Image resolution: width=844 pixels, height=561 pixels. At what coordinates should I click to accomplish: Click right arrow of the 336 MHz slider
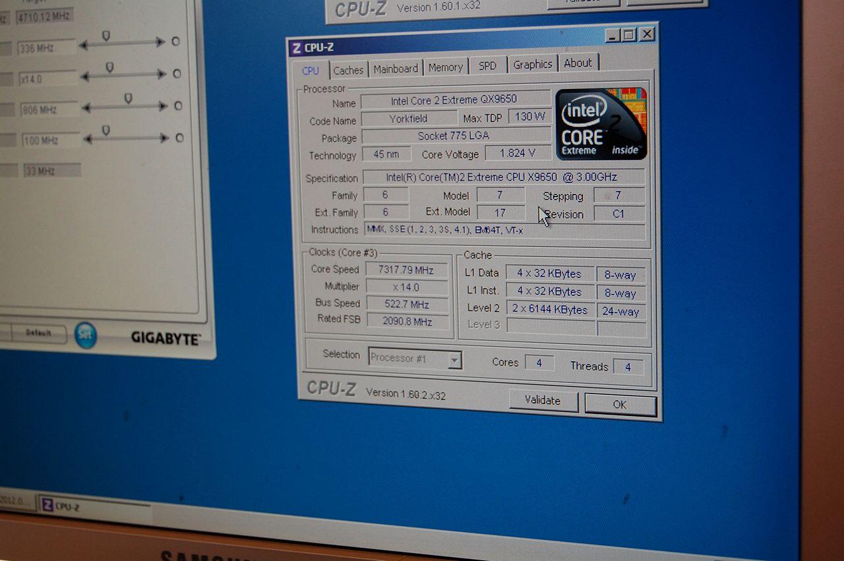click(160, 42)
